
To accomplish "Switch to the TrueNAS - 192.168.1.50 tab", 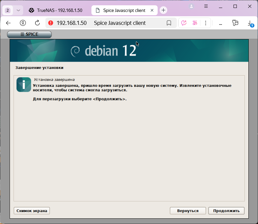I will pos(56,10).
